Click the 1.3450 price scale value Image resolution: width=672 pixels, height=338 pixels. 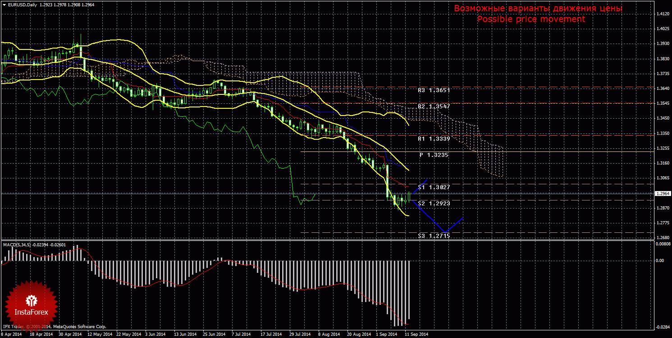[663, 118]
